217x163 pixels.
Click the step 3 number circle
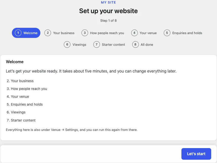pos(85,33)
